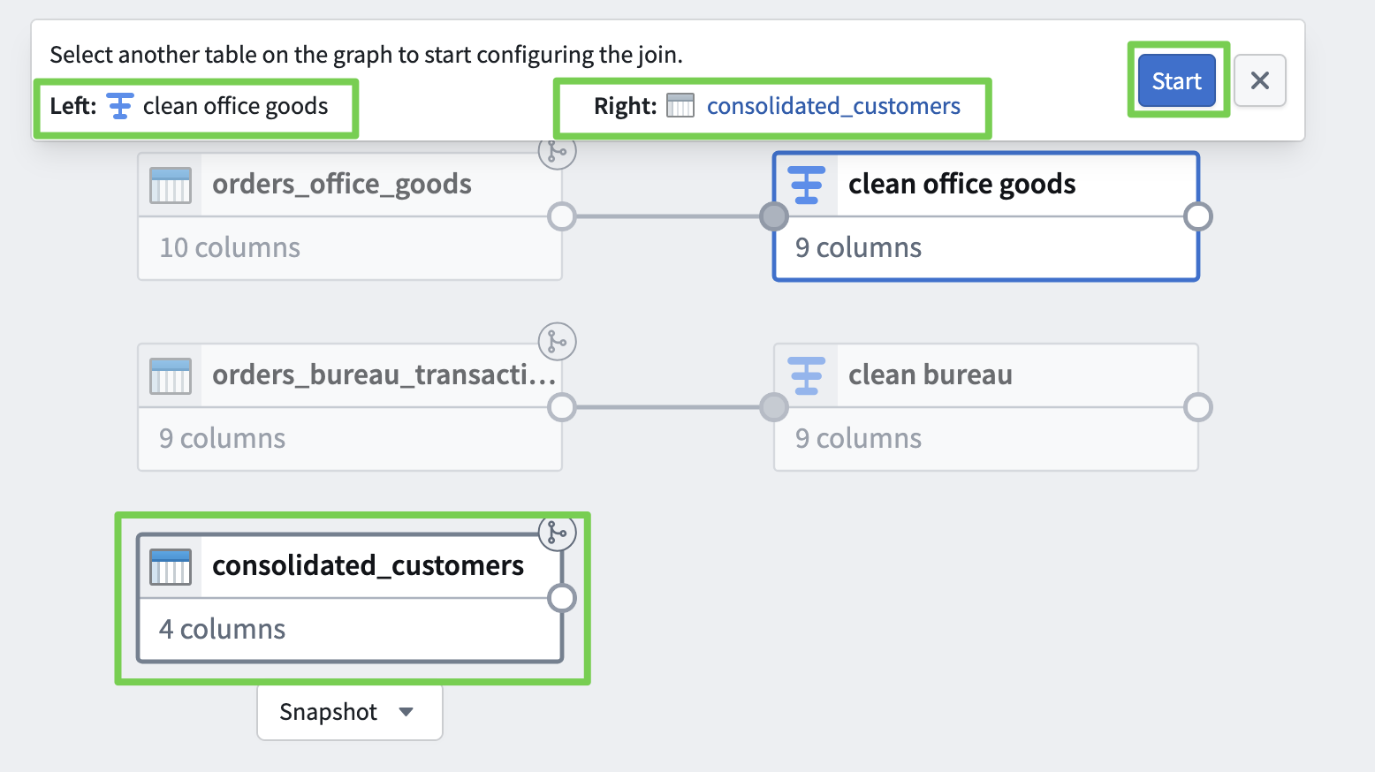Click the input port of clean office goods

(x=774, y=216)
